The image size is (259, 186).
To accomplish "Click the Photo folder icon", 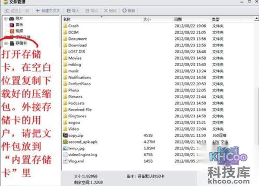I will click(x=65, y=90).
